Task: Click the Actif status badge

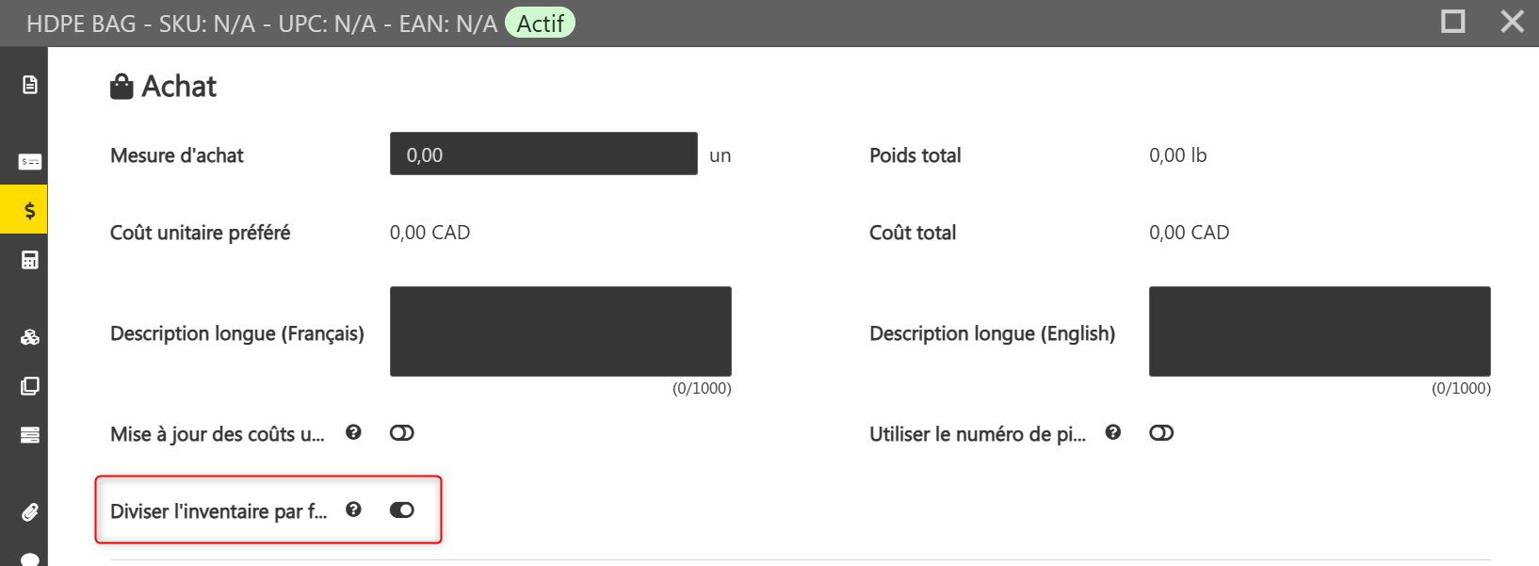Action: click(x=540, y=23)
